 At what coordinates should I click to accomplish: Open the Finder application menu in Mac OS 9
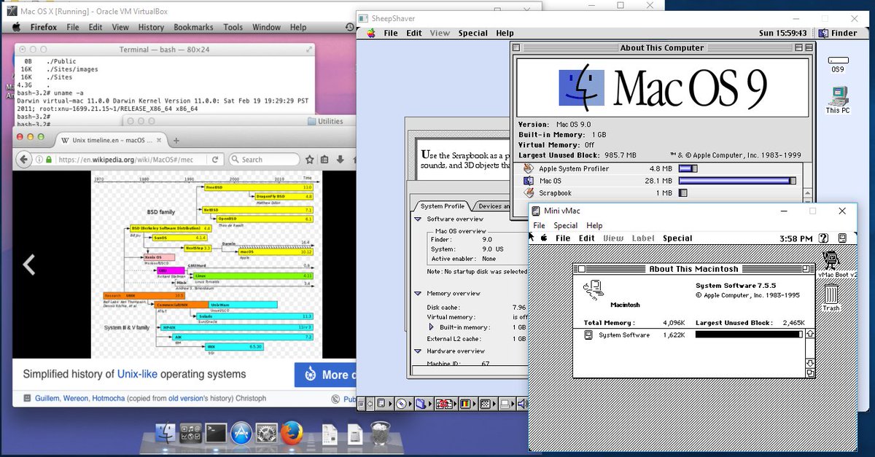(838, 33)
